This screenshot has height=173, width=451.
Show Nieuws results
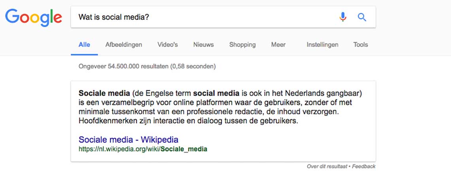tap(203, 45)
